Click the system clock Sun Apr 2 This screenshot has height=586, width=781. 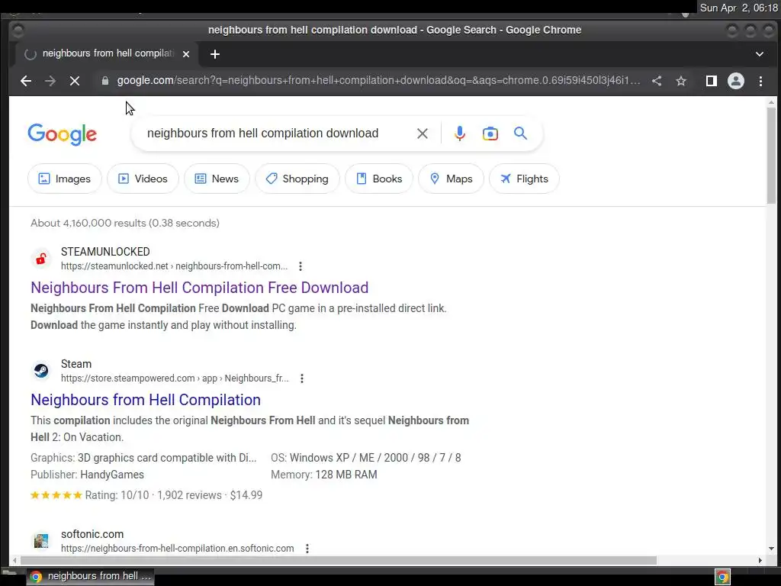point(738,8)
